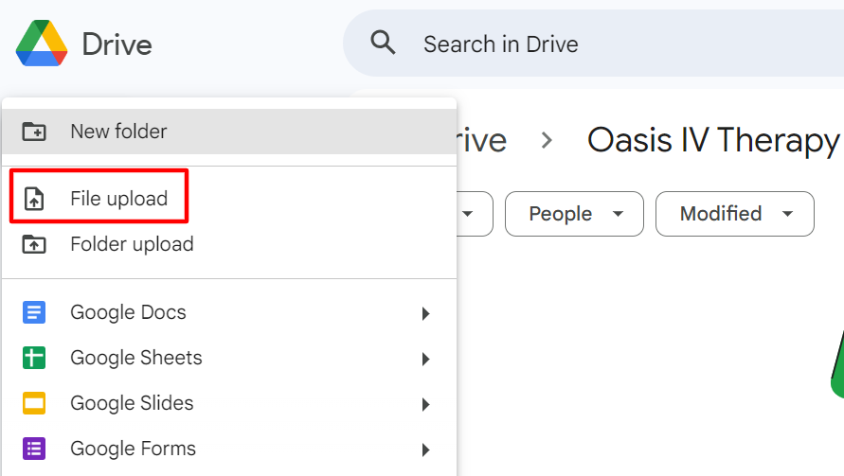Go to the My Drive breadcrumb

pos(482,140)
